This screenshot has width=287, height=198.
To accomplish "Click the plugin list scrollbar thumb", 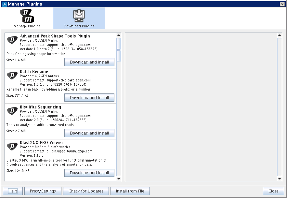I will [119, 49].
